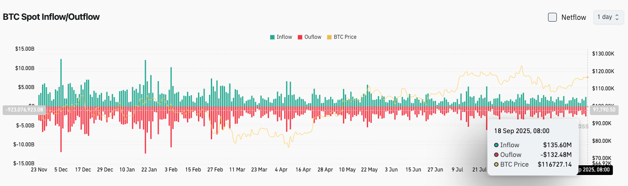
Task: Click the 15 Feb date label
Action: (x=193, y=169)
